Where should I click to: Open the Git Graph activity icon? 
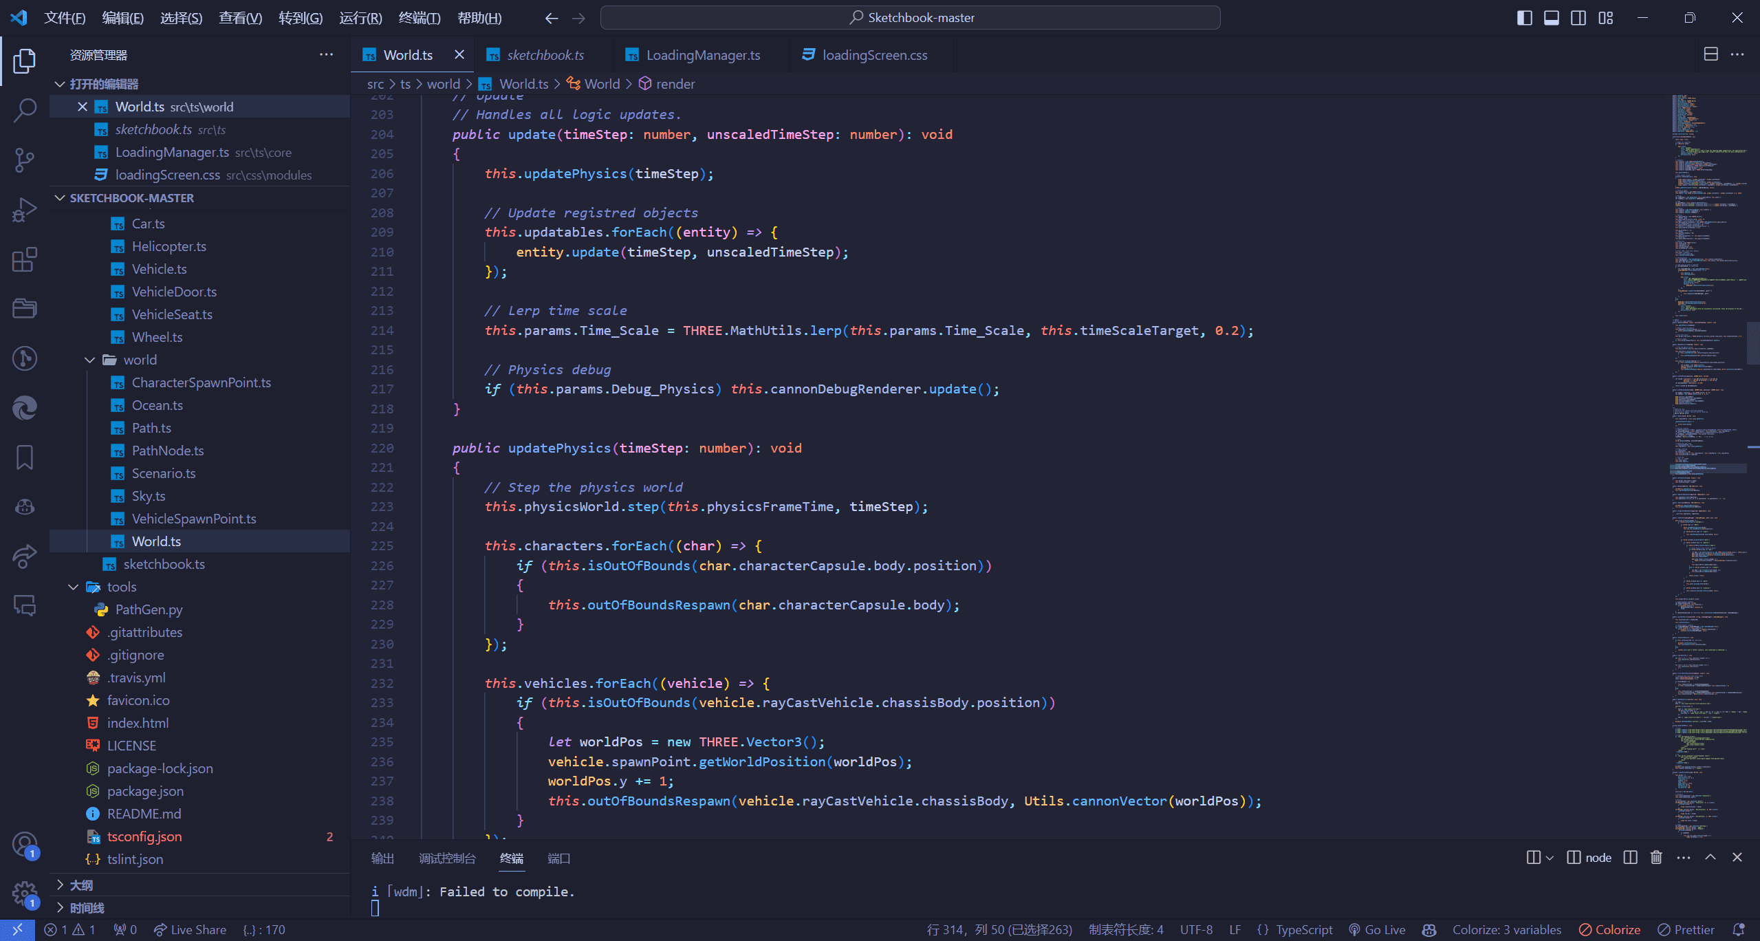tap(25, 358)
